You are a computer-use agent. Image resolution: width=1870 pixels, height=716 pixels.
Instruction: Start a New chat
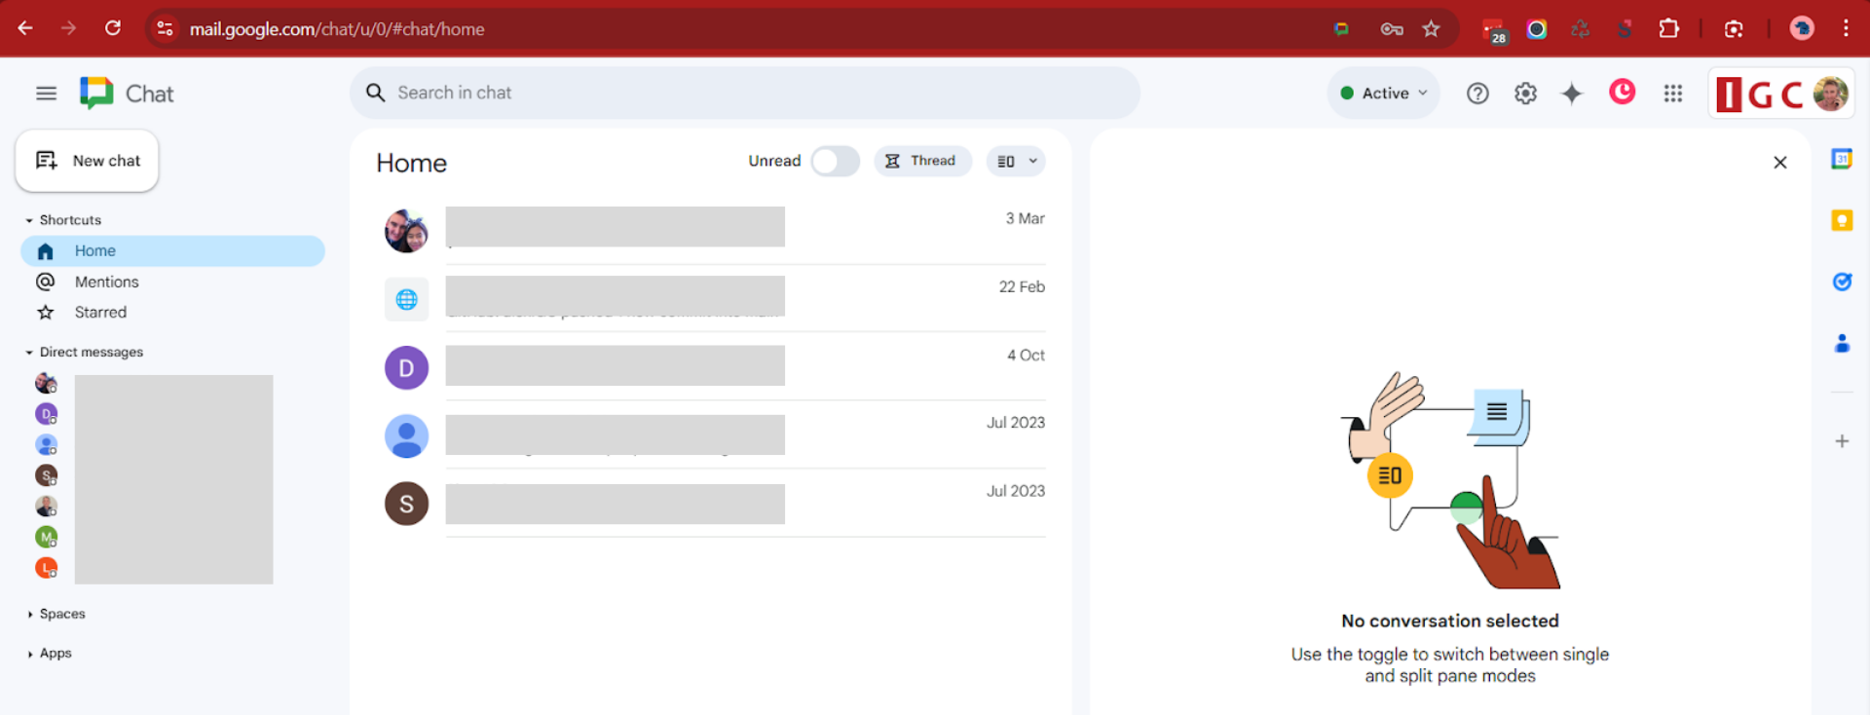click(88, 161)
